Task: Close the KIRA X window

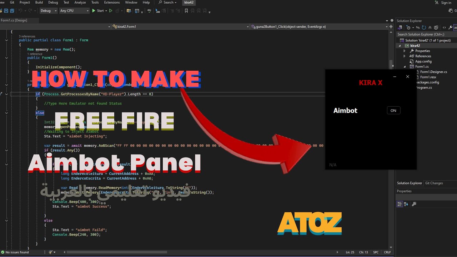Action: (x=407, y=76)
